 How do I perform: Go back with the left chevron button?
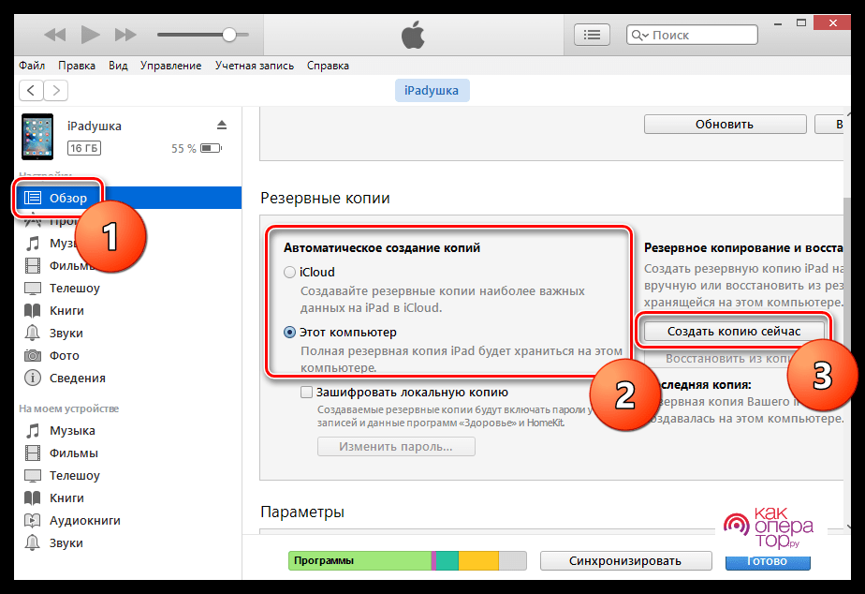pos(32,91)
